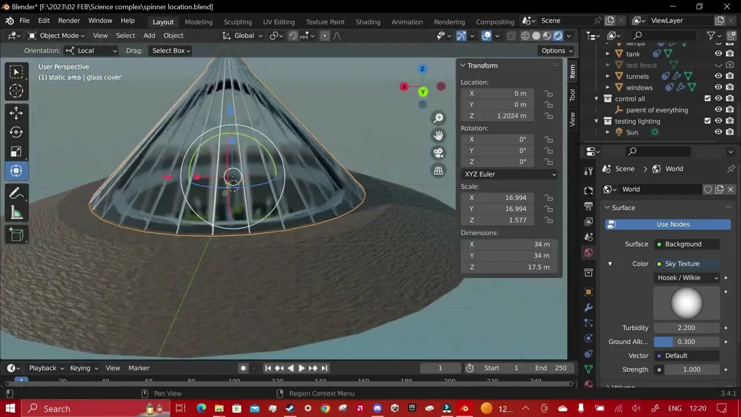Toggle lock on Scale Z
This screenshot has width=741, height=417.
(548, 220)
